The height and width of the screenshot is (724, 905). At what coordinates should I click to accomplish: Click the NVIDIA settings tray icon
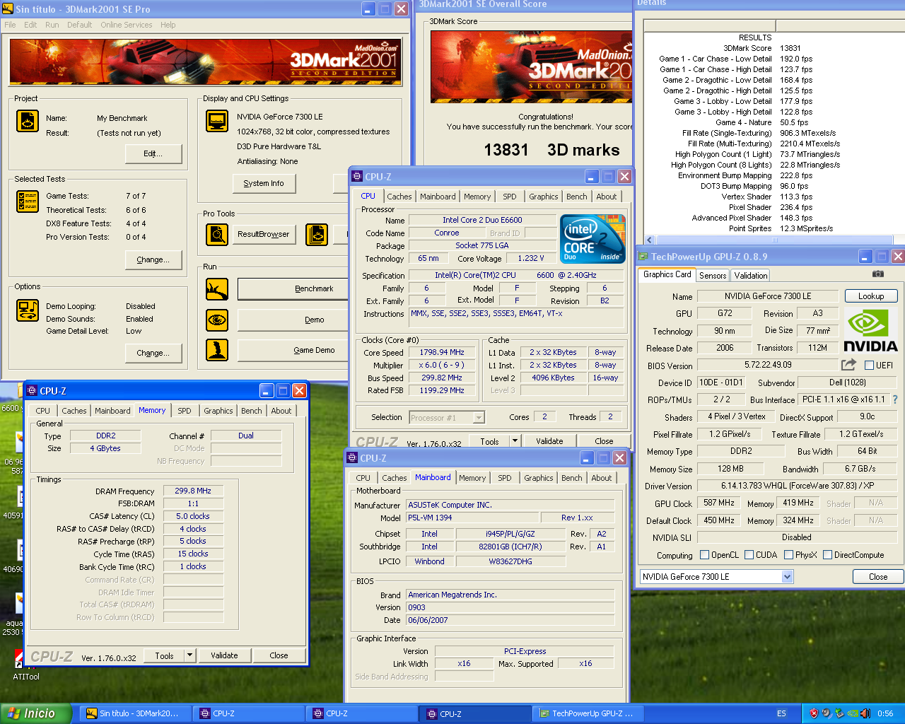click(853, 713)
